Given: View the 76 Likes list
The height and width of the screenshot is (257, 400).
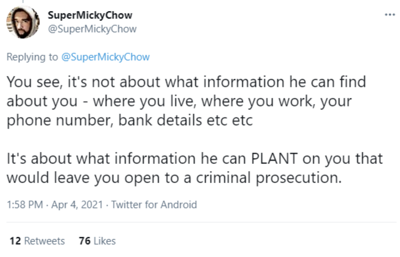Looking at the screenshot, I should (97, 241).
